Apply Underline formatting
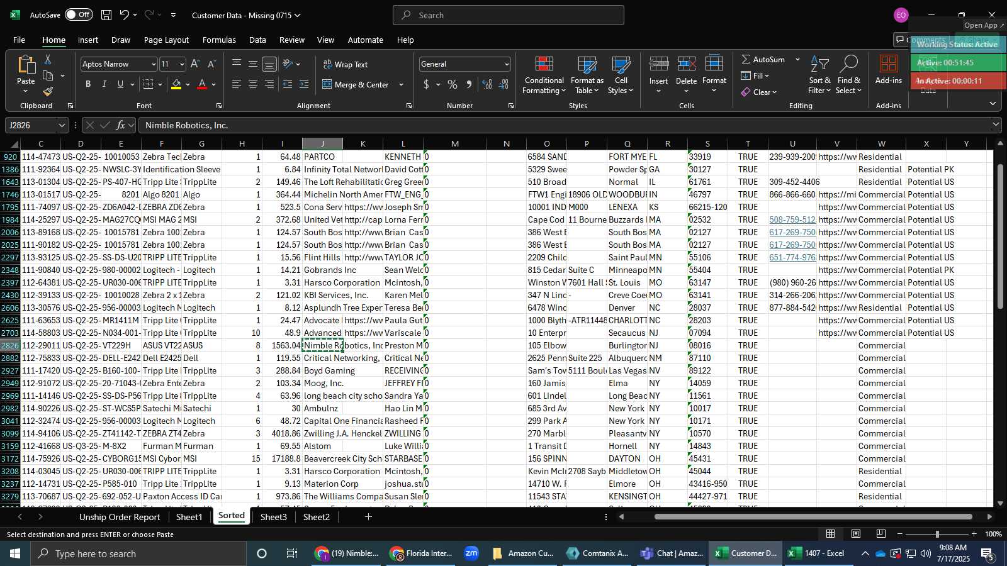Viewport: 1007px width, 566px height. [x=120, y=84]
